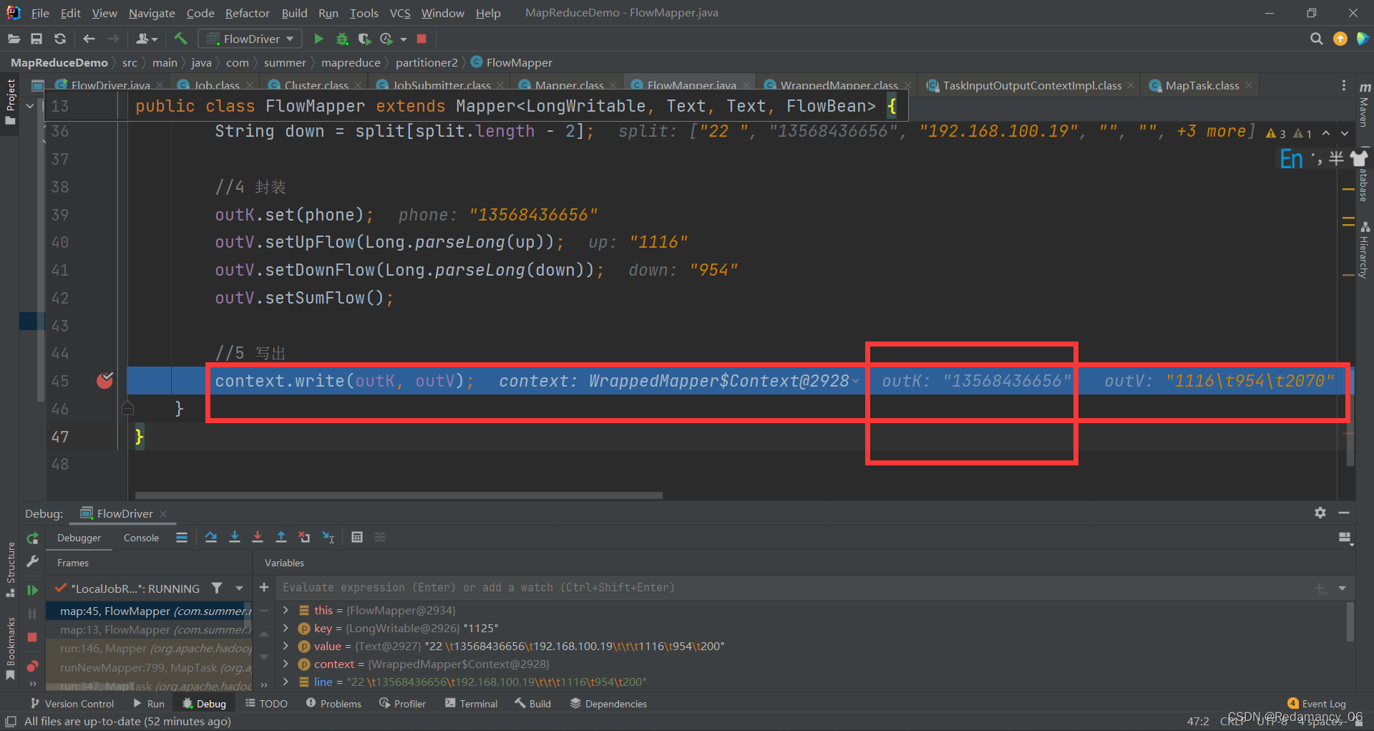Click the Debug bug icon in toolbar
Image resolution: width=1374 pixels, height=731 pixels.
tap(342, 39)
